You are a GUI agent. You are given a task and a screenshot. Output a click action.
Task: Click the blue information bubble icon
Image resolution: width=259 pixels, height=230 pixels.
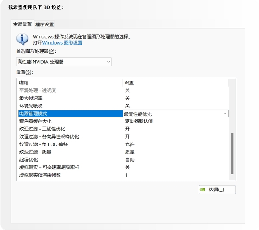pos(22,39)
